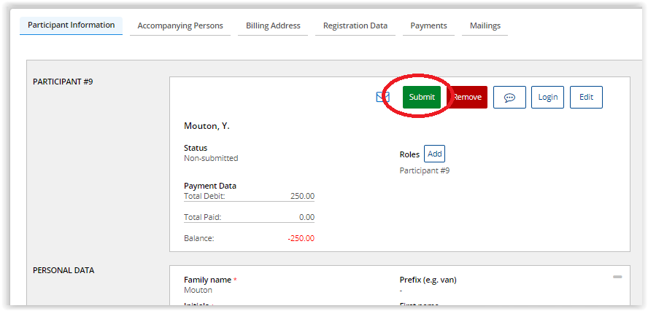
Task: Select the Registration Data tab
Action: [355, 26]
